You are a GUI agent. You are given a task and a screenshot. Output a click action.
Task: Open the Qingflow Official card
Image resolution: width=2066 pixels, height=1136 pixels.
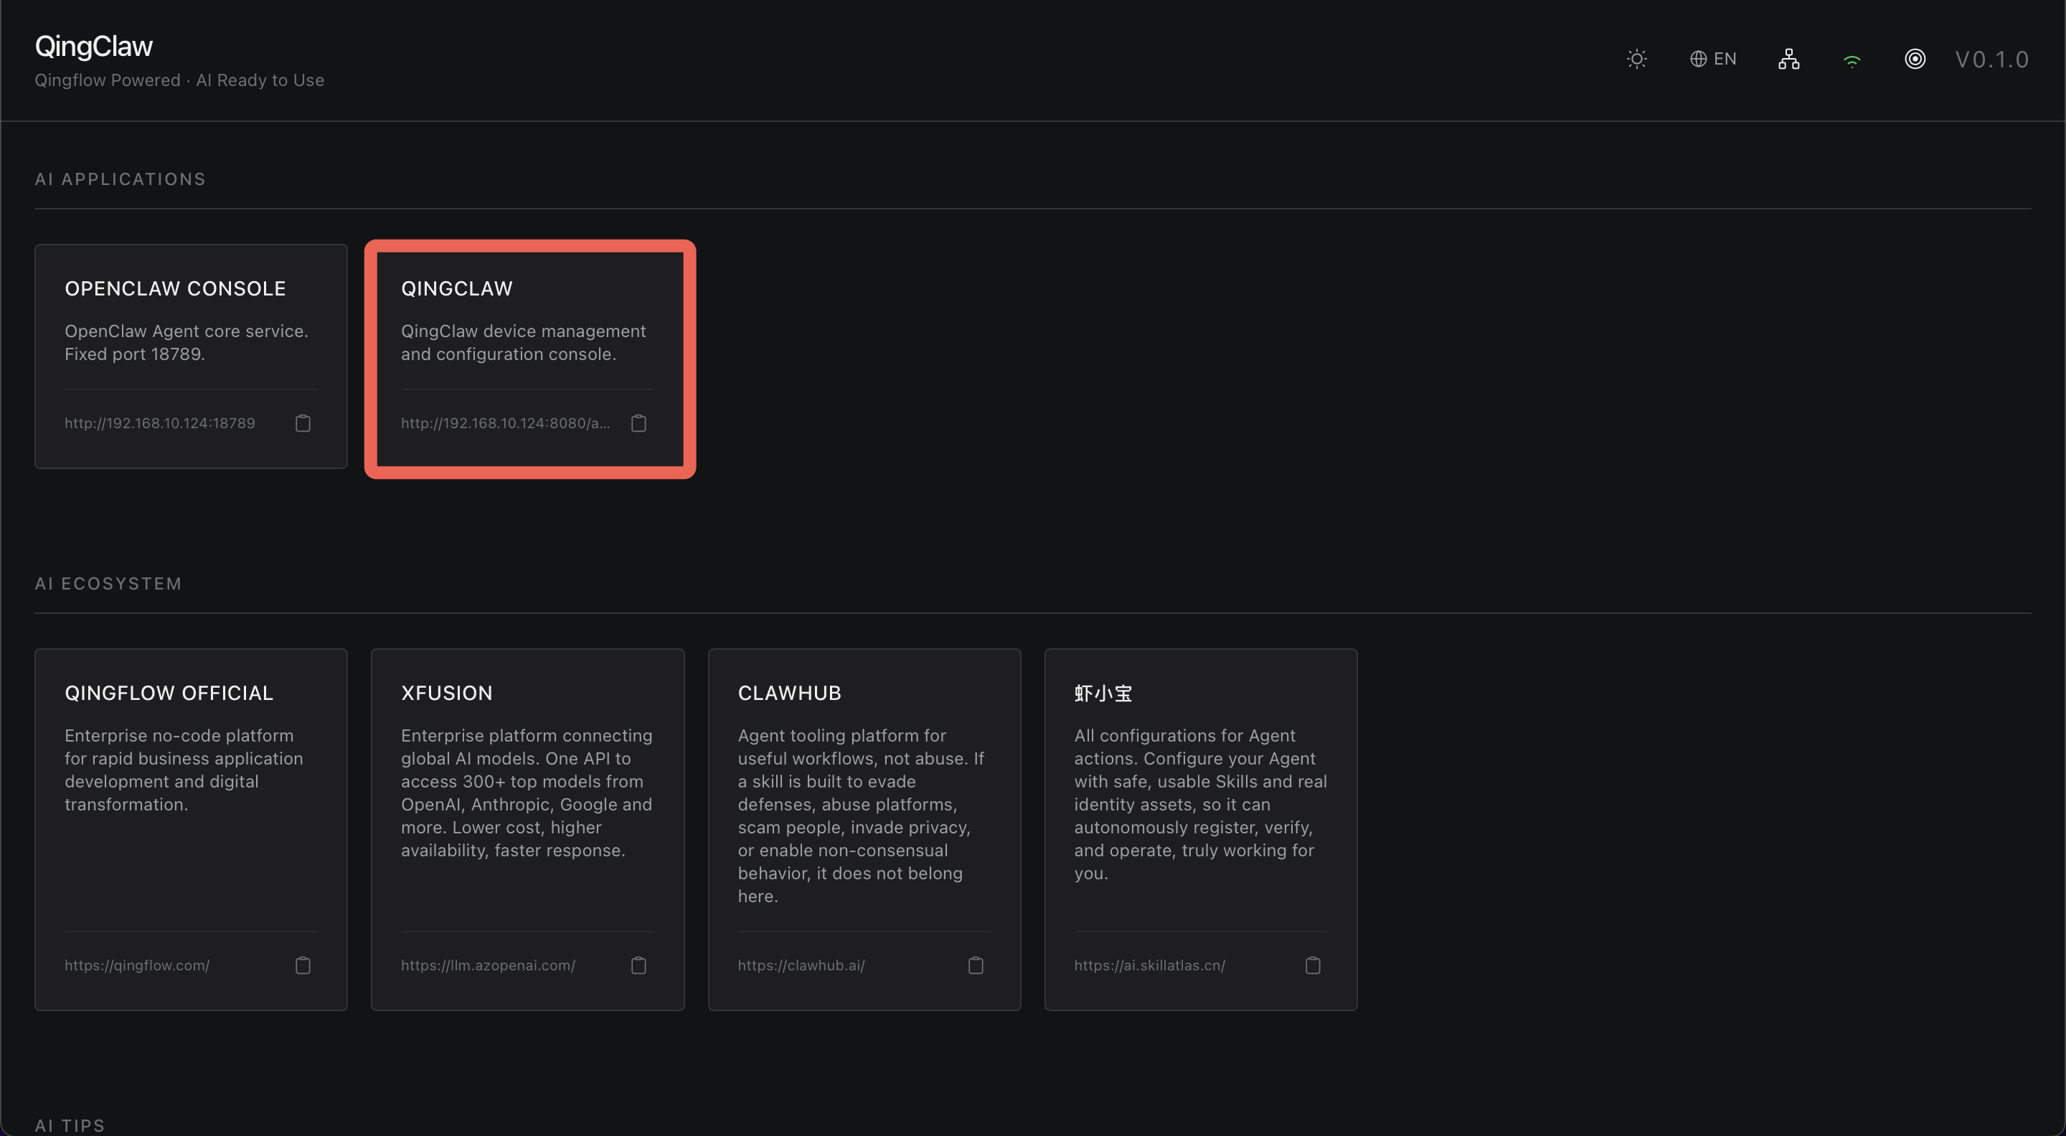[x=191, y=829]
